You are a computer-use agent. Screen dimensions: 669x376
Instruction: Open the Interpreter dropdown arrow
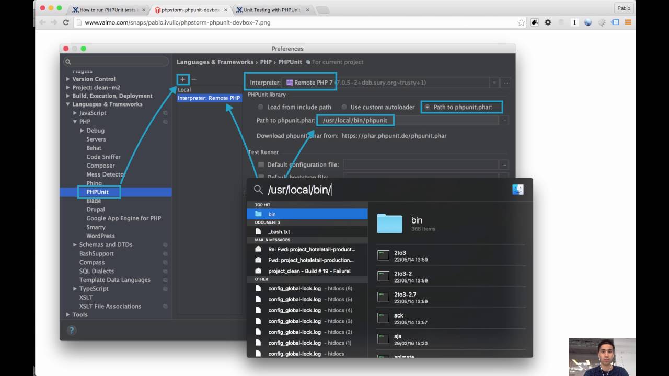point(494,83)
